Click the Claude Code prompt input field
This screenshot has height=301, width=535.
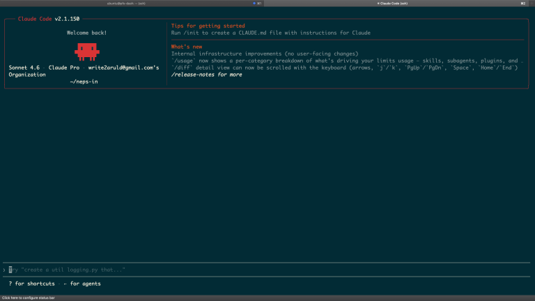click(267, 270)
